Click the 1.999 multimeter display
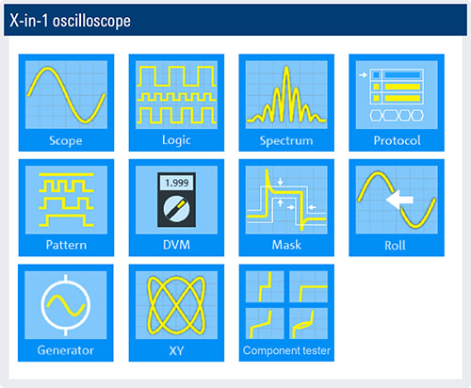This screenshot has width=471, height=388. click(177, 183)
